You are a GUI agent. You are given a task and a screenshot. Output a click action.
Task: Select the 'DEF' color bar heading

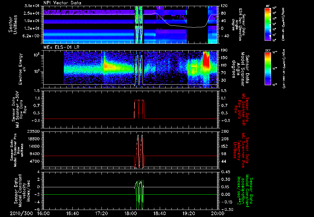(268, 51)
